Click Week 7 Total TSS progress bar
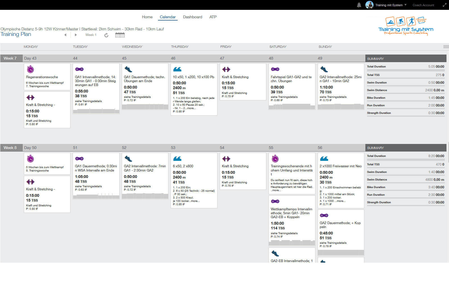 [x=406, y=78]
